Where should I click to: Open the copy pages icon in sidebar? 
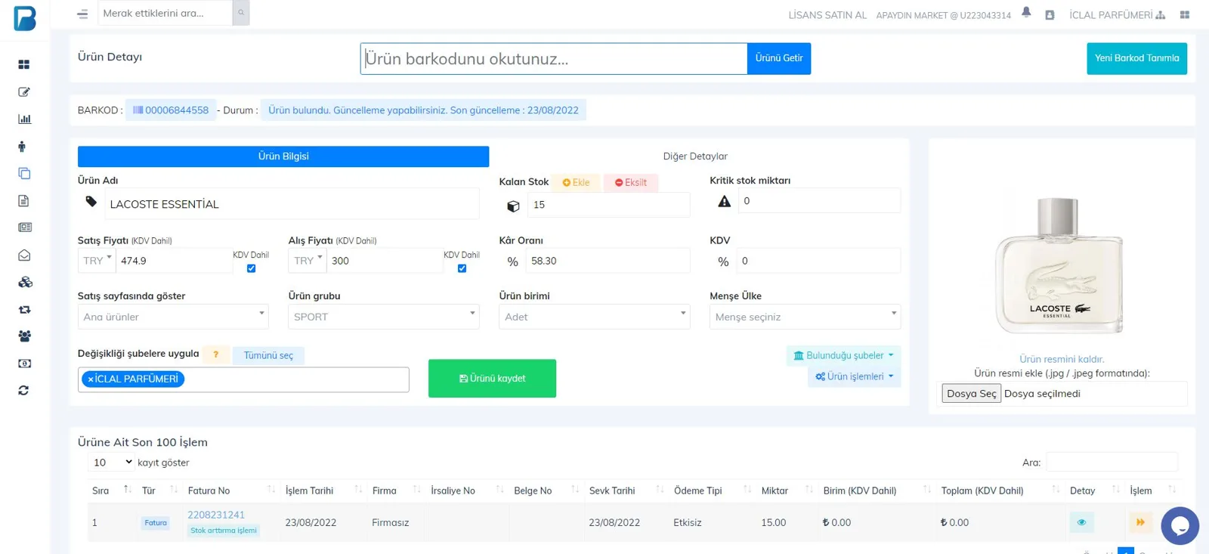point(24,173)
